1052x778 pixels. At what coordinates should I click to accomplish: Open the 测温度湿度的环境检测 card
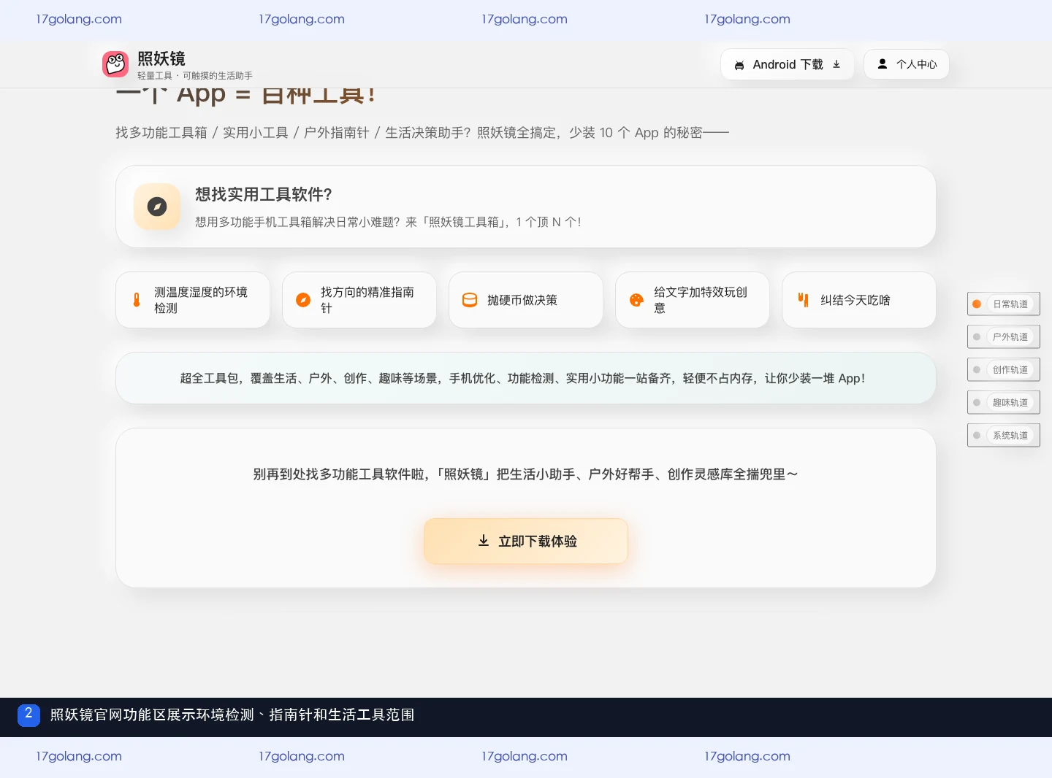click(193, 300)
